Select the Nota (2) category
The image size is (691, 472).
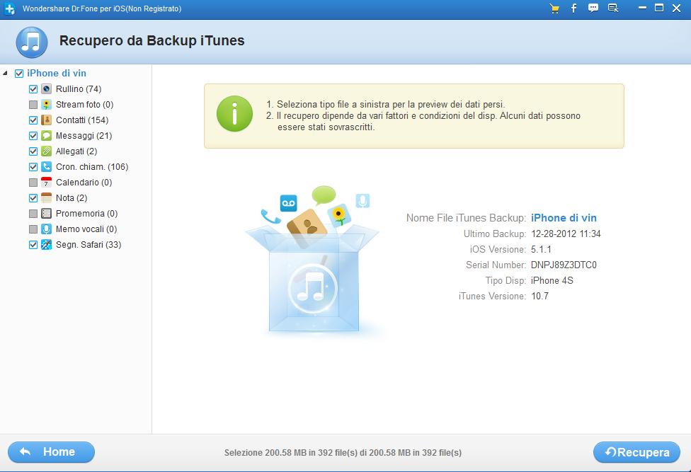tap(72, 197)
